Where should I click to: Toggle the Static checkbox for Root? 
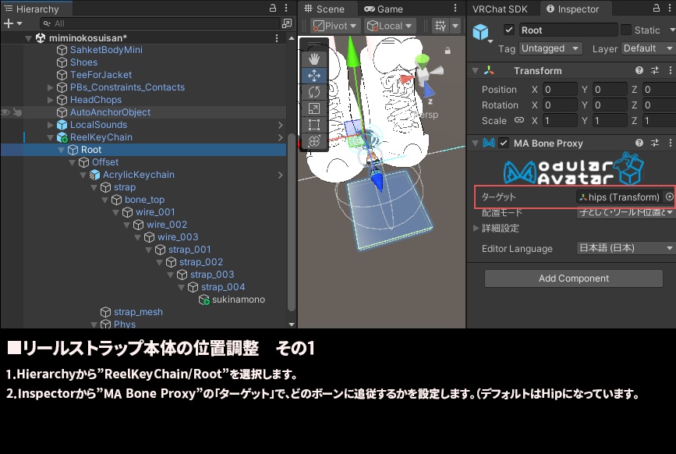(625, 30)
